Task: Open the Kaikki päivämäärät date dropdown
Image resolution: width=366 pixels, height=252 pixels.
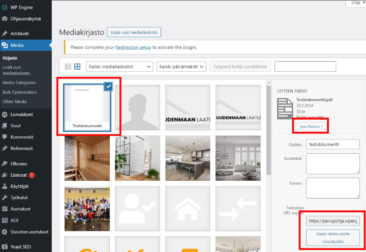Action: [x=181, y=67]
